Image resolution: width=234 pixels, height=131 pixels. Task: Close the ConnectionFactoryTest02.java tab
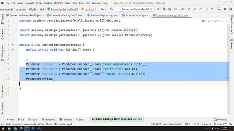click(44, 15)
